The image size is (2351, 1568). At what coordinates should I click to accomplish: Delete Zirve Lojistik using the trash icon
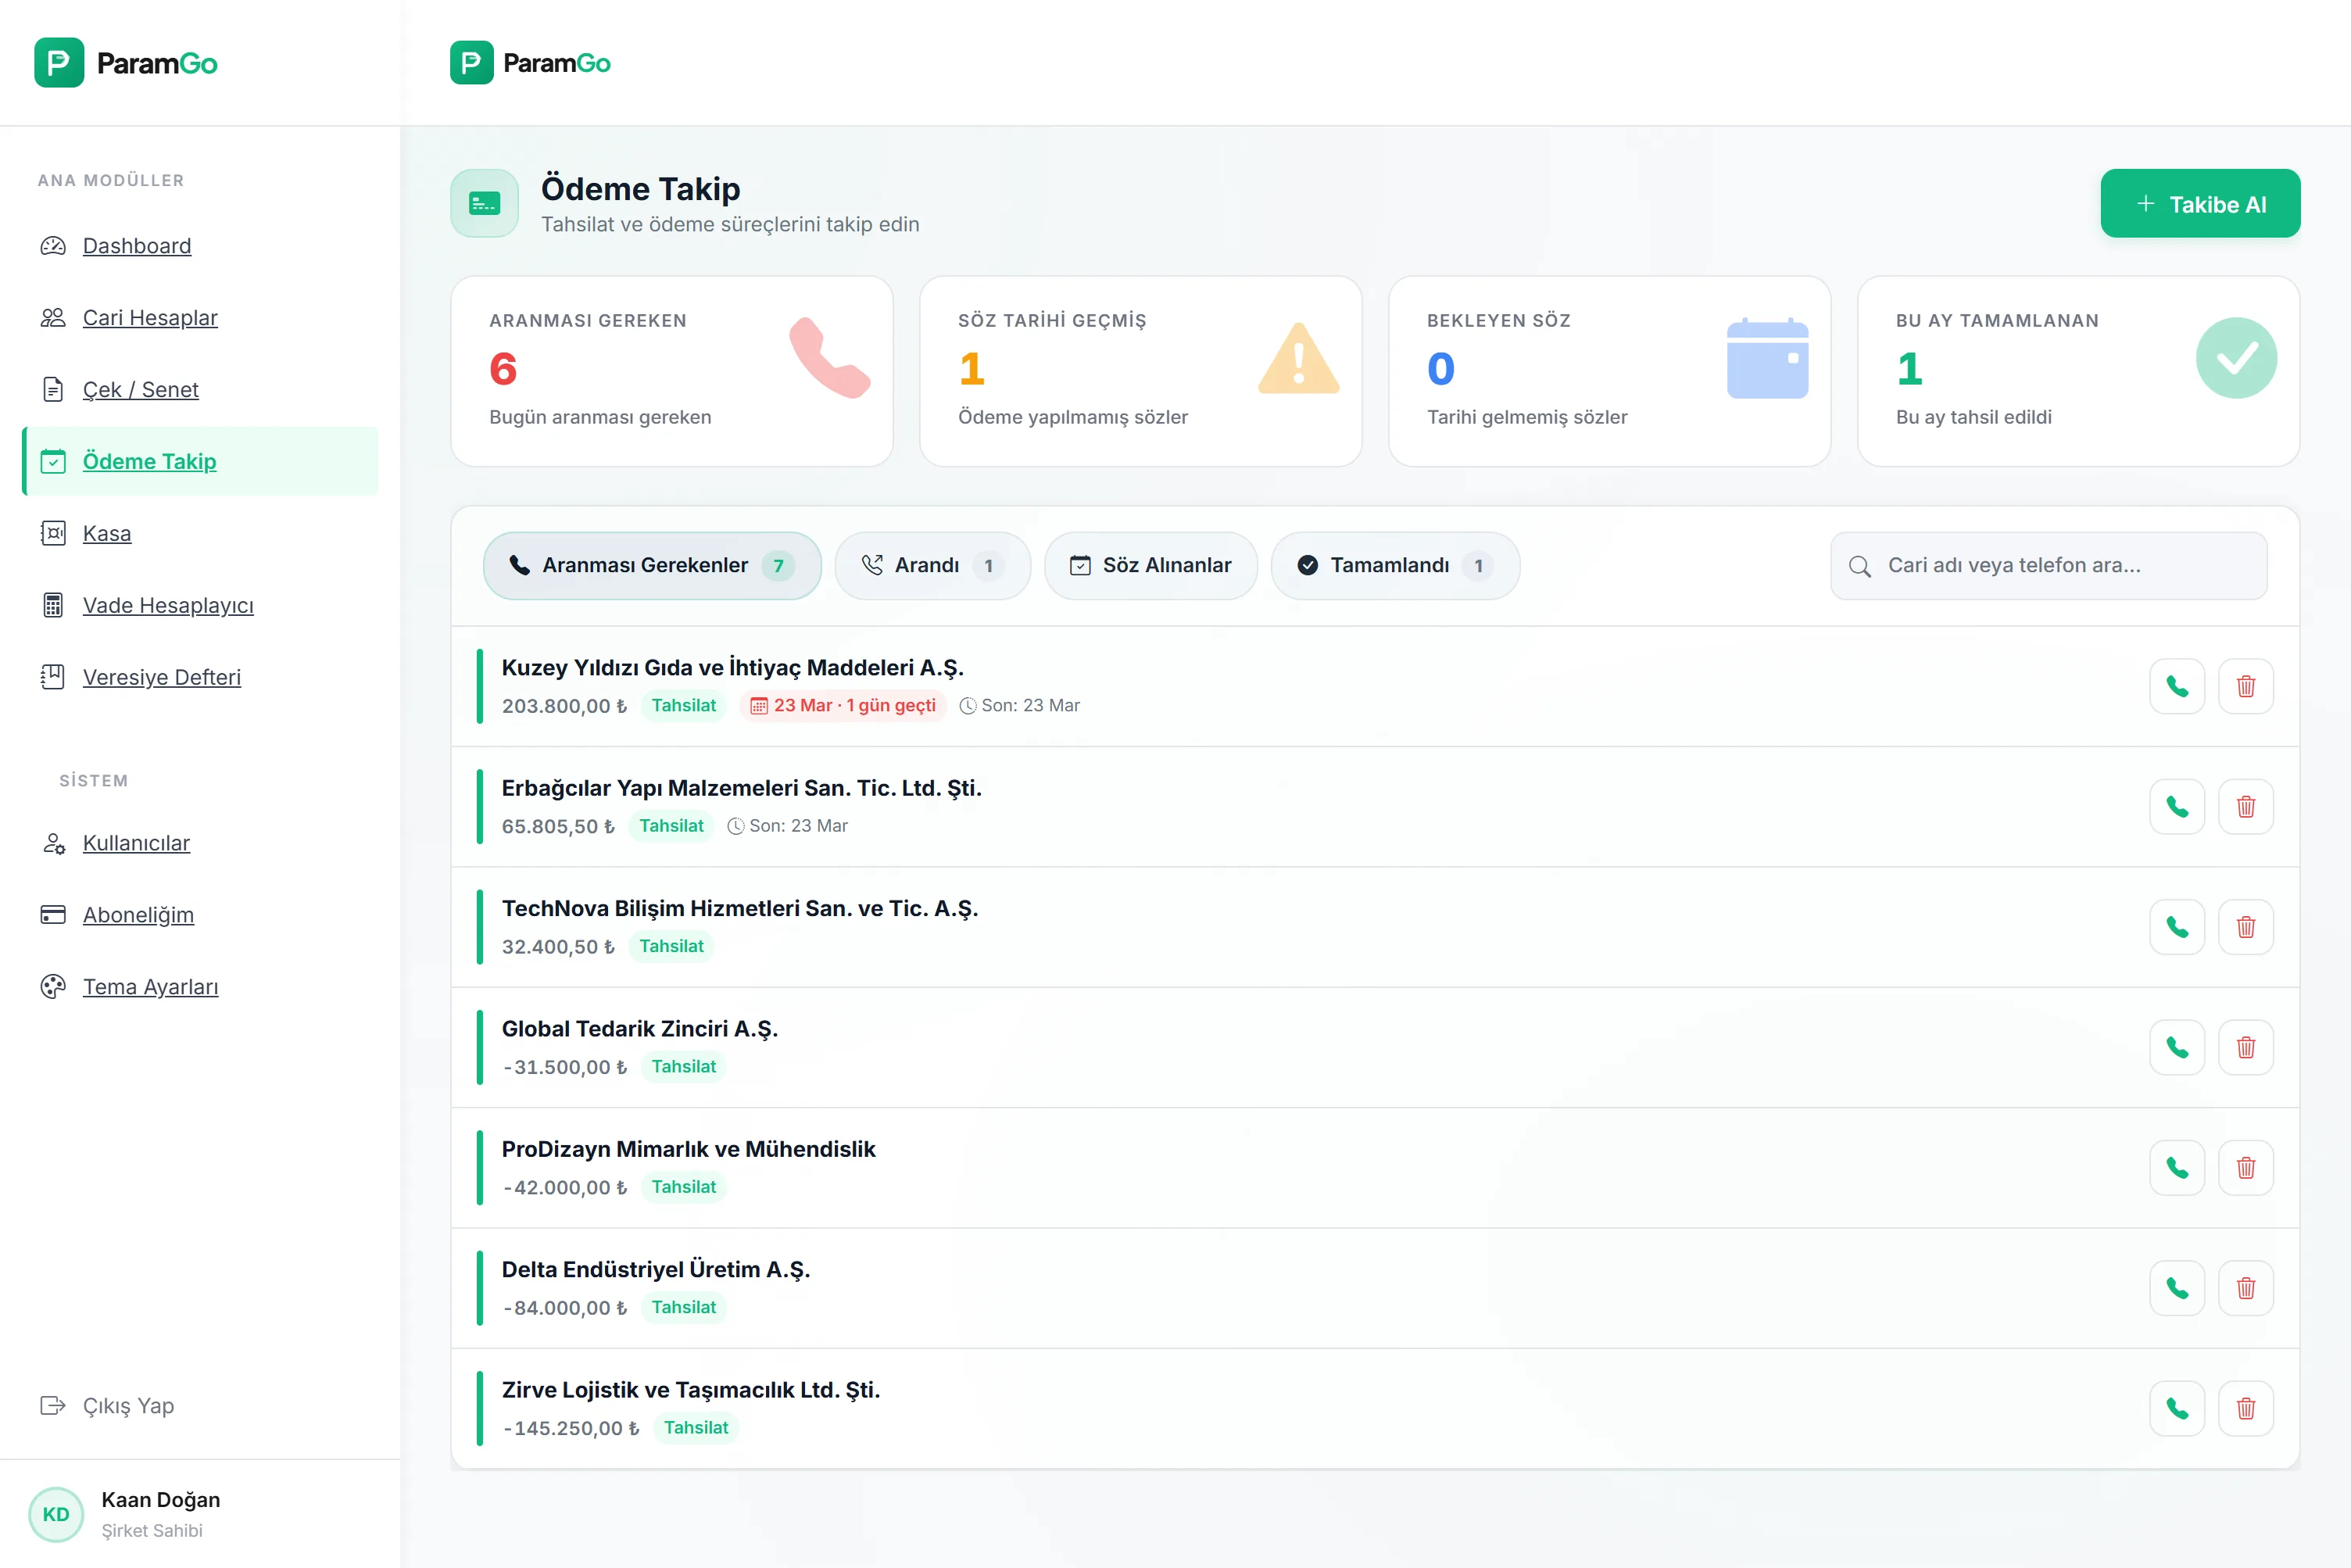pyautogui.click(x=2246, y=1408)
